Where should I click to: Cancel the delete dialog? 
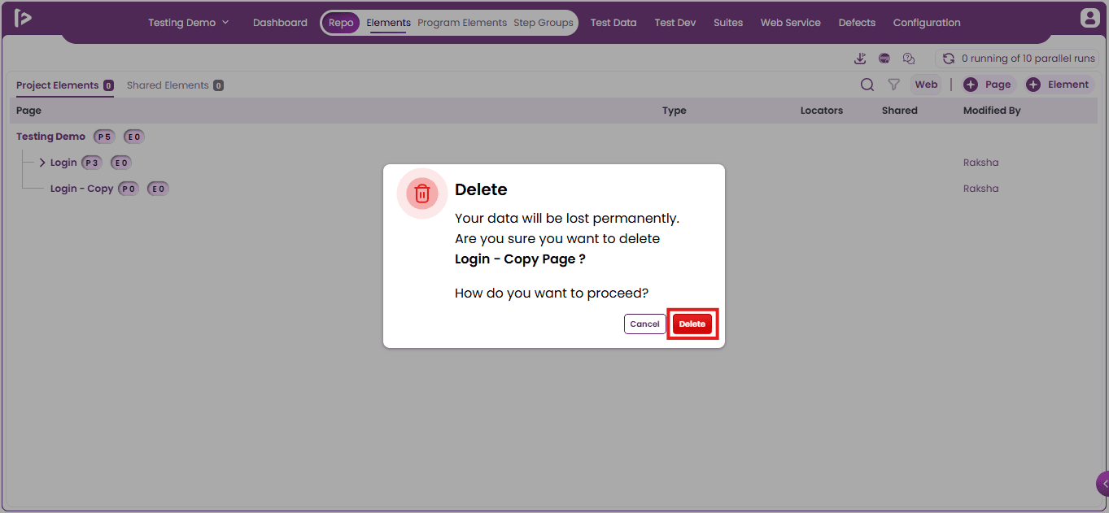tap(644, 324)
